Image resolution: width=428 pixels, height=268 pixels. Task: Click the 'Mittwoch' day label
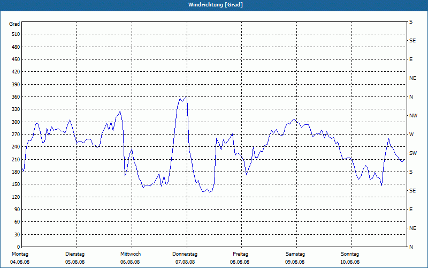[131, 254]
